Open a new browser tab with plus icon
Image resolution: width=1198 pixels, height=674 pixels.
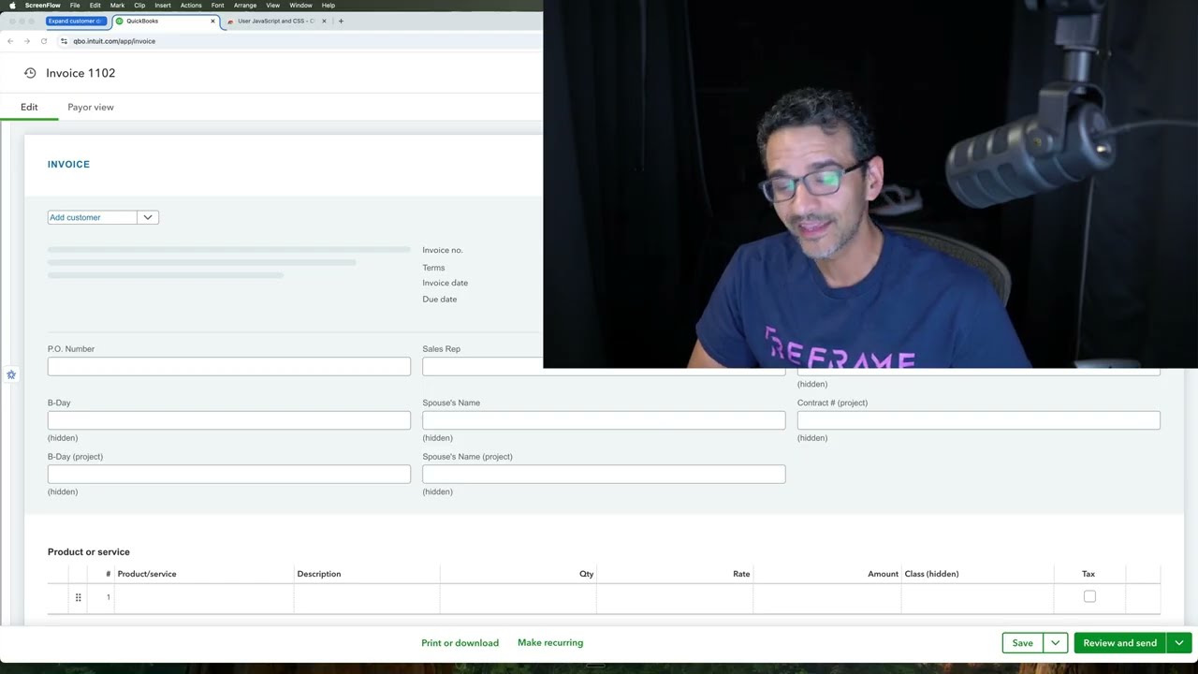pos(341,21)
